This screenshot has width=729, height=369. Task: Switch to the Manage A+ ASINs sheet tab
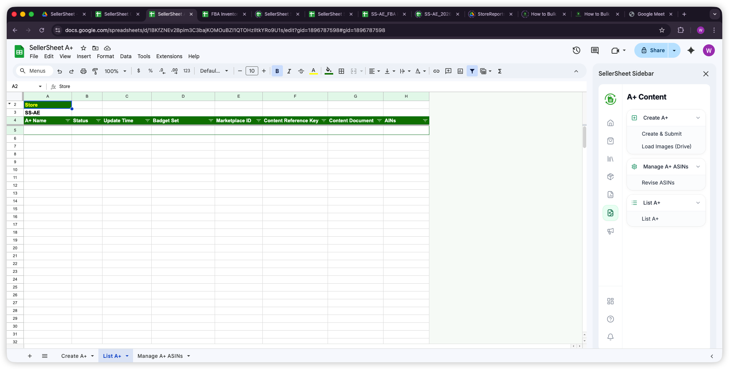tap(160, 356)
